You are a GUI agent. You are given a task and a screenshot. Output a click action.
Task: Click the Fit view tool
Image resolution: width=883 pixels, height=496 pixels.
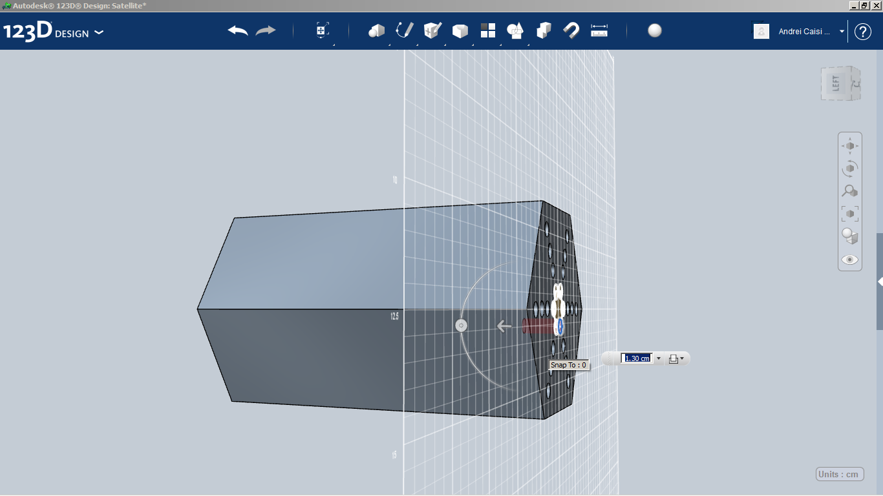point(850,214)
